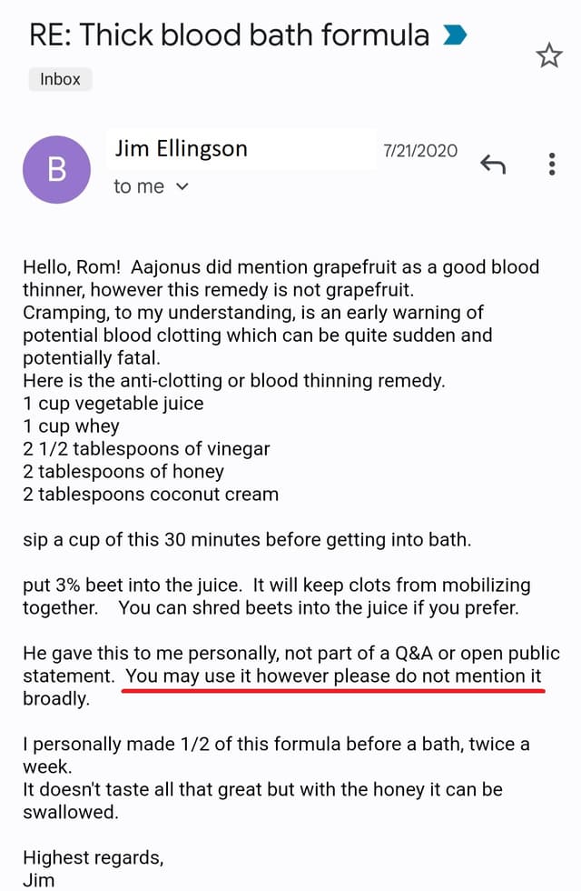The width and height of the screenshot is (581, 891).
Task: Tap the purple 'B' sender avatar
Action: click(x=56, y=169)
